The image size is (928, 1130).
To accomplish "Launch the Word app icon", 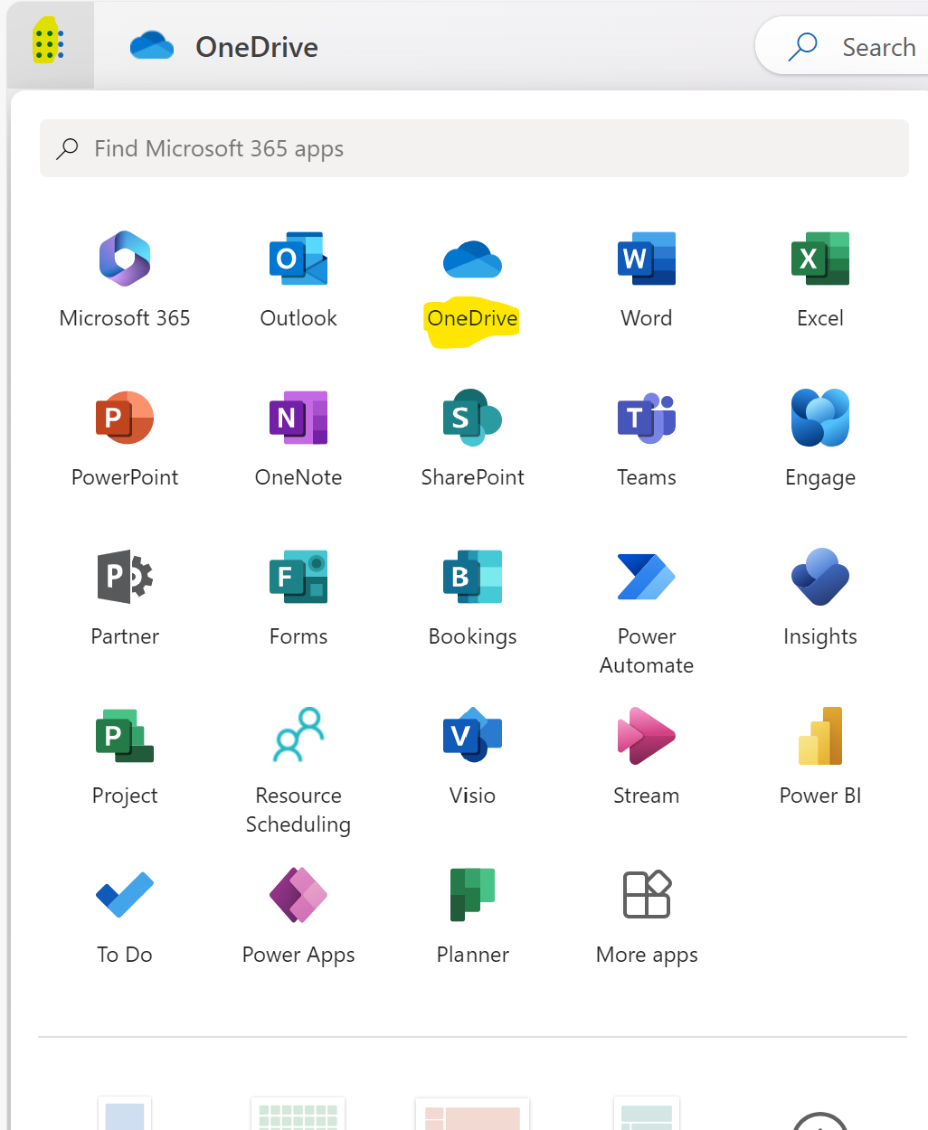I will (x=647, y=259).
